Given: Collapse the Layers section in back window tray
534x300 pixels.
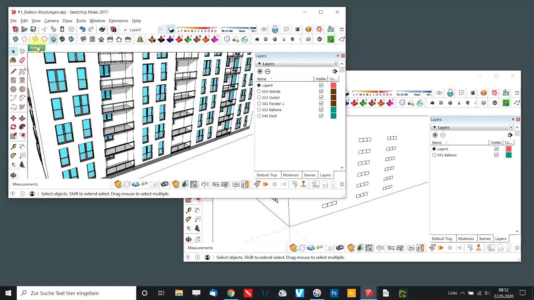Looking at the screenshot, I should 434,127.
